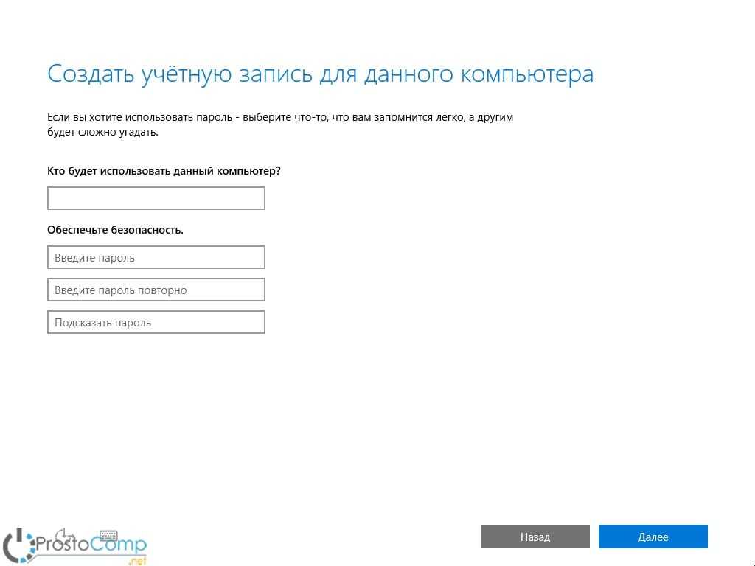The image size is (755, 566).
Task: Click the text "будет сложно угадать."
Action: pyautogui.click(x=102, y=133)
